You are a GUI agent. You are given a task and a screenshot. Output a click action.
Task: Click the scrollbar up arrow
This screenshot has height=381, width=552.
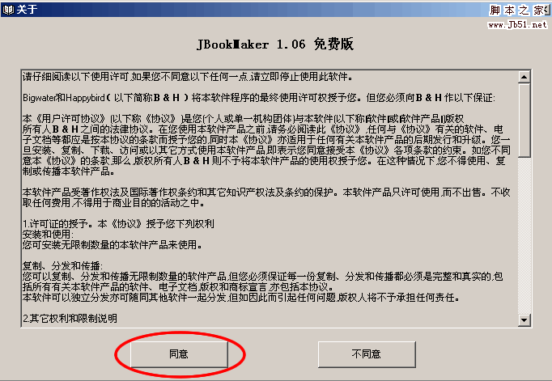[x=524, y=77]
